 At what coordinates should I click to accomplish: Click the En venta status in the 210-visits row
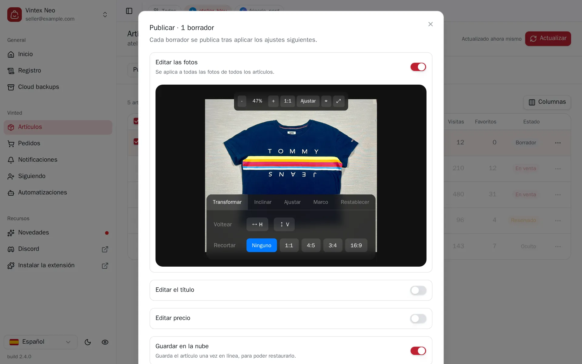pos(526,168)
